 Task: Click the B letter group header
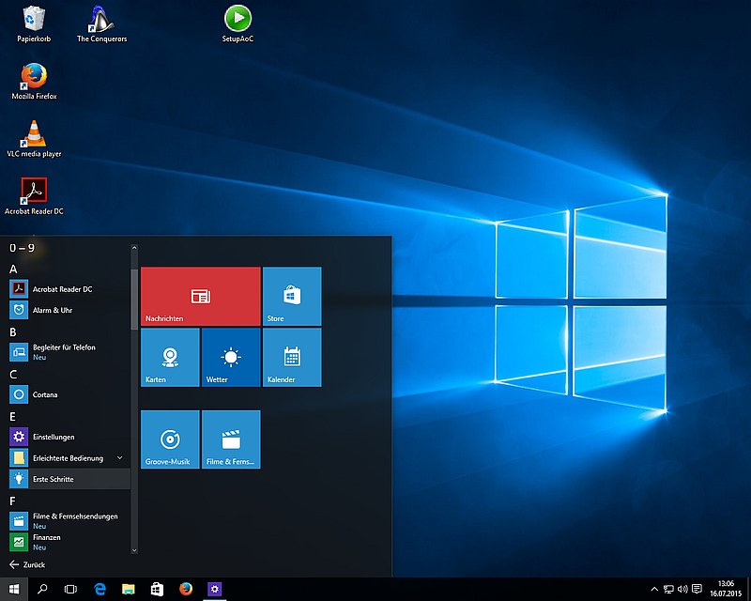[x=13, y=332]
